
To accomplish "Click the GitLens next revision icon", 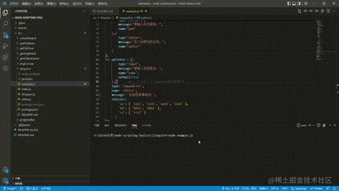I will point(317,11).
